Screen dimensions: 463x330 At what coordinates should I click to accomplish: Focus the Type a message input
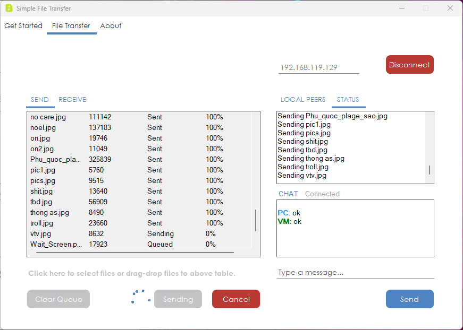[x=355, y=273]
